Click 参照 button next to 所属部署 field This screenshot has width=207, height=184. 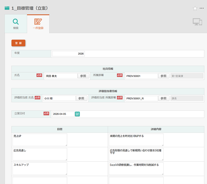pos(164,76)
